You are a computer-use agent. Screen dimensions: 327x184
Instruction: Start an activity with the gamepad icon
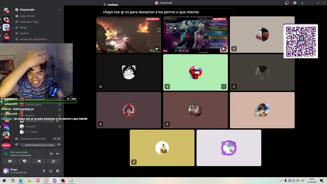click(x=39, y=161)
